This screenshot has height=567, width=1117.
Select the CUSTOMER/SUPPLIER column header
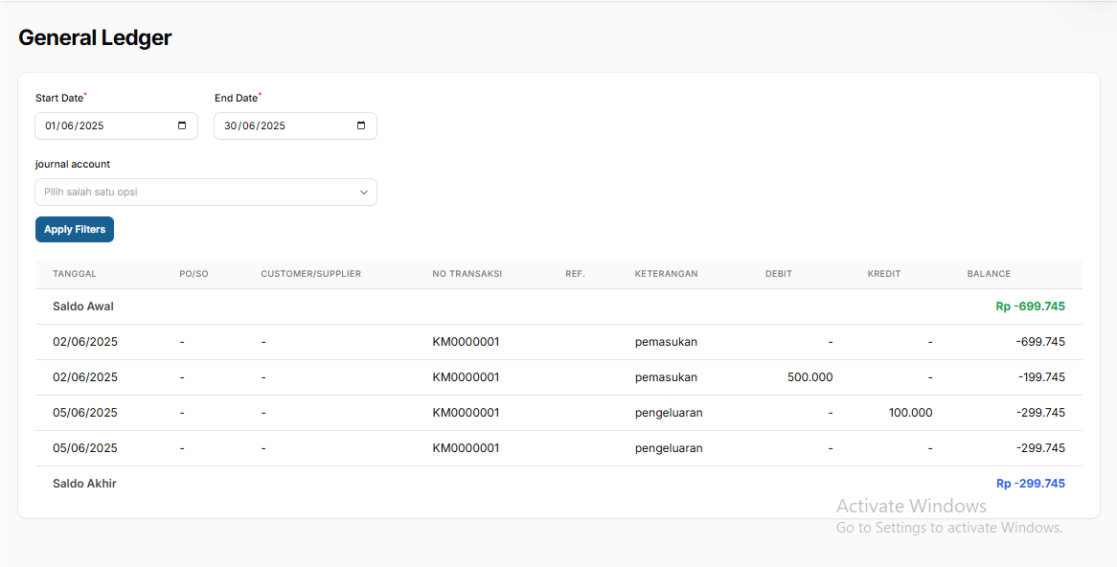point(310,274)
